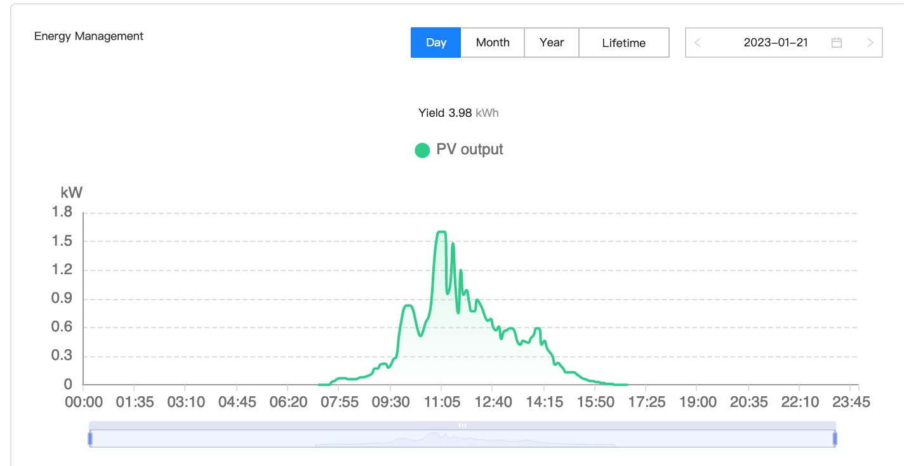Click the 0.9 y-axis value label
This screenshot has height=466, width=904.
[62, 298]
